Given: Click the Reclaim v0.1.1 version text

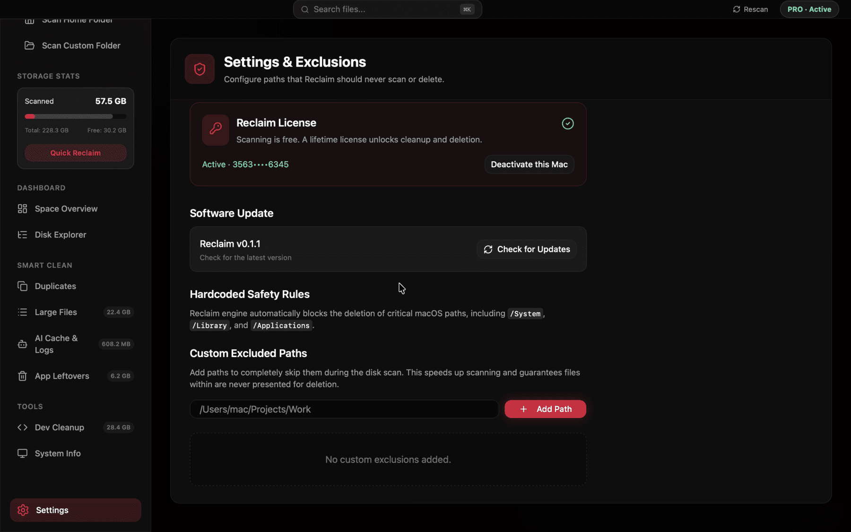Looking at the screenshot, I should (x=230, y=244).
